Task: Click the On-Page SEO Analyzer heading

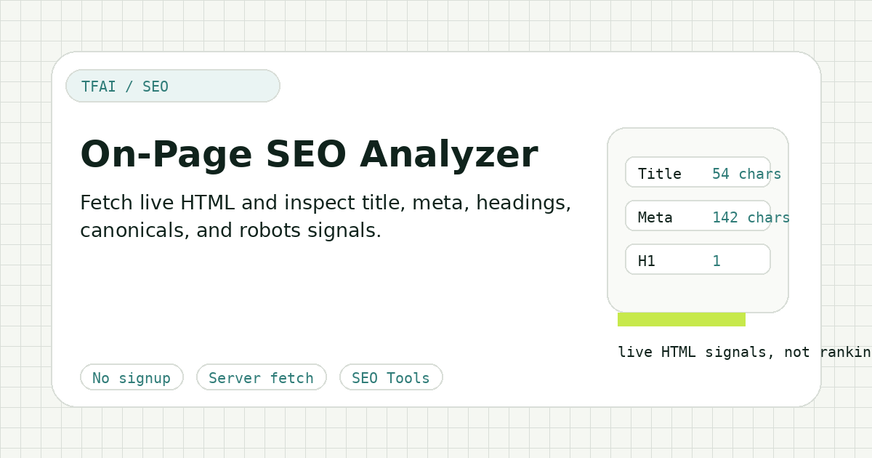Action: 309,154
